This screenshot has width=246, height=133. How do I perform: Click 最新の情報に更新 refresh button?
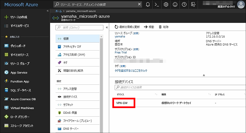pos(127,27)
